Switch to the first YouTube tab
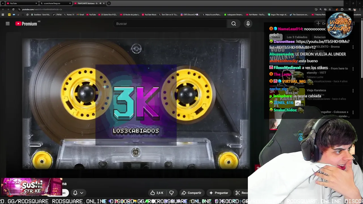 [x=21, y=3]
